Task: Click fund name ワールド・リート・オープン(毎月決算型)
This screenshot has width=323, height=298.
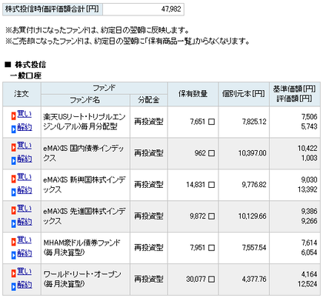Action: [x=82, y=280]
